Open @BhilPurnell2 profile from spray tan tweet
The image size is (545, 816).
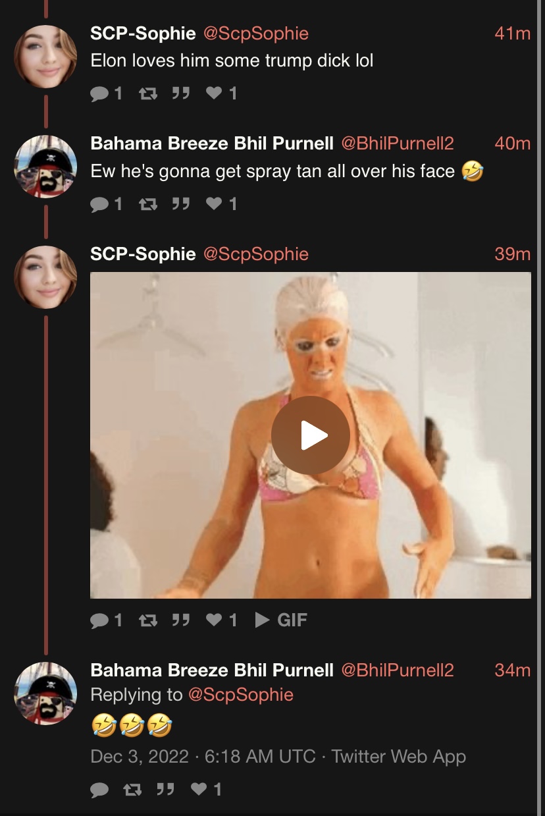pos(398,143)
